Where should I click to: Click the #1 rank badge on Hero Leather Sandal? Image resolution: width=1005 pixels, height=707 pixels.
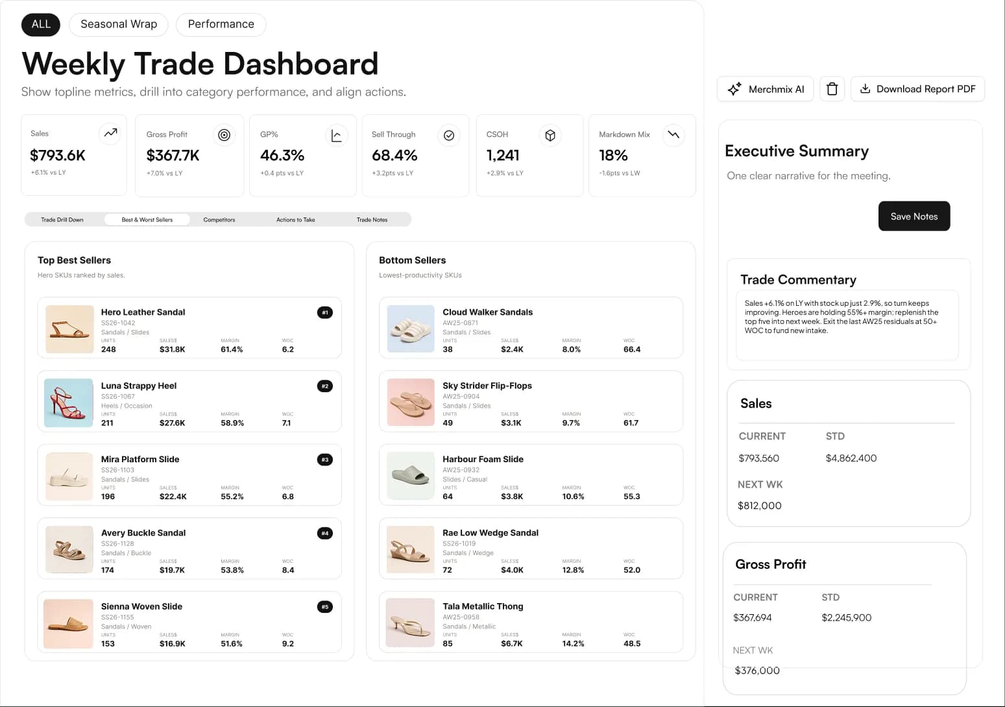pos(325,312)
